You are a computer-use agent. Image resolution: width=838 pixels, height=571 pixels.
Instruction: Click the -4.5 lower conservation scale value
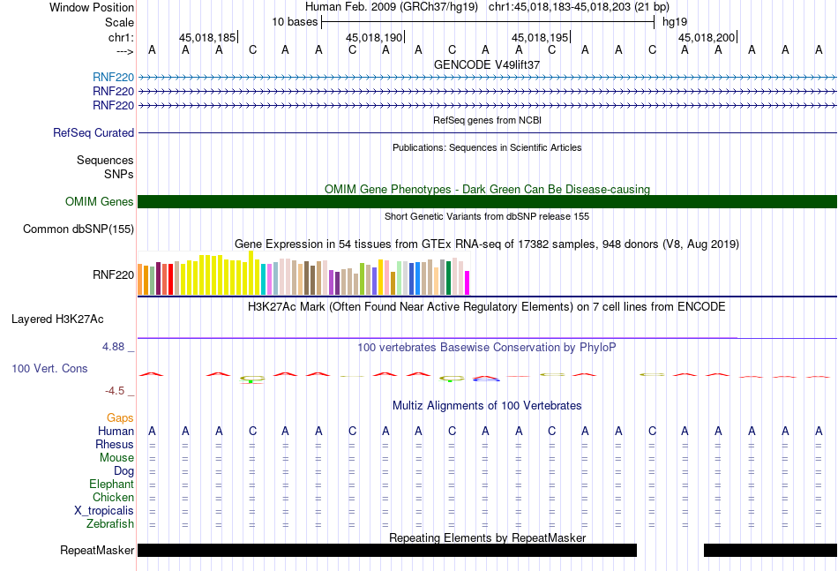[x=115, y=391]
